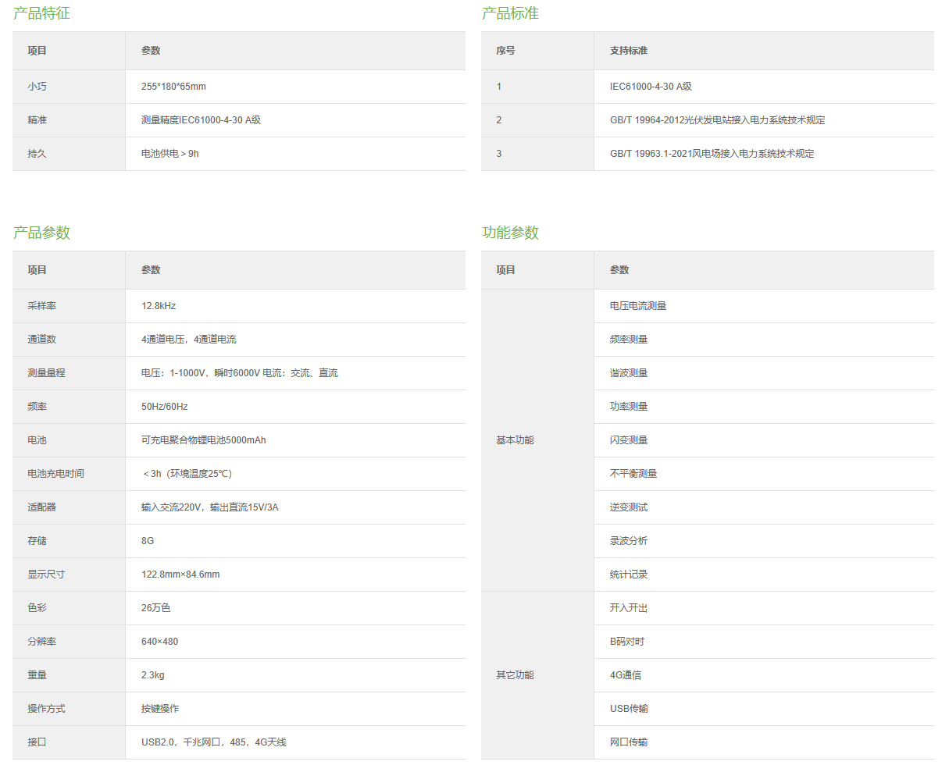Click the B码对时 function row

pyautogui.click(x=627, y=642)
